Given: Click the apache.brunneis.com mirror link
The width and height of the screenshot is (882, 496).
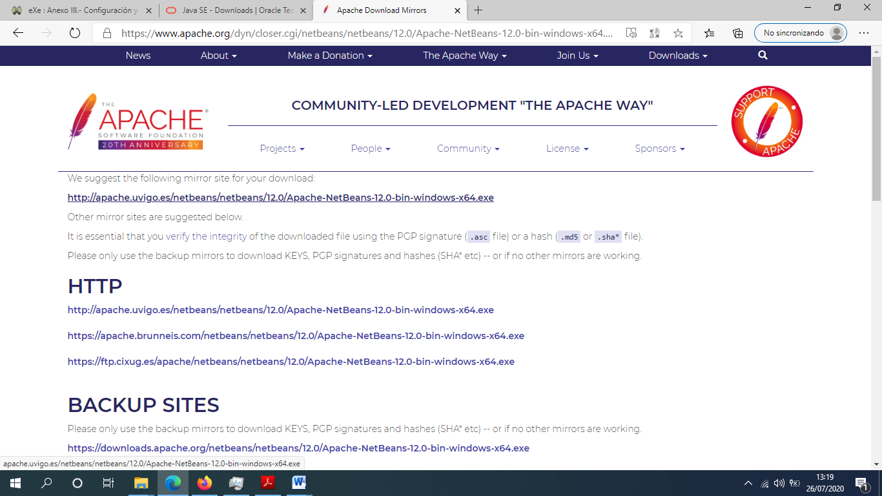Looking at the screenshot, I should point(296,336).
